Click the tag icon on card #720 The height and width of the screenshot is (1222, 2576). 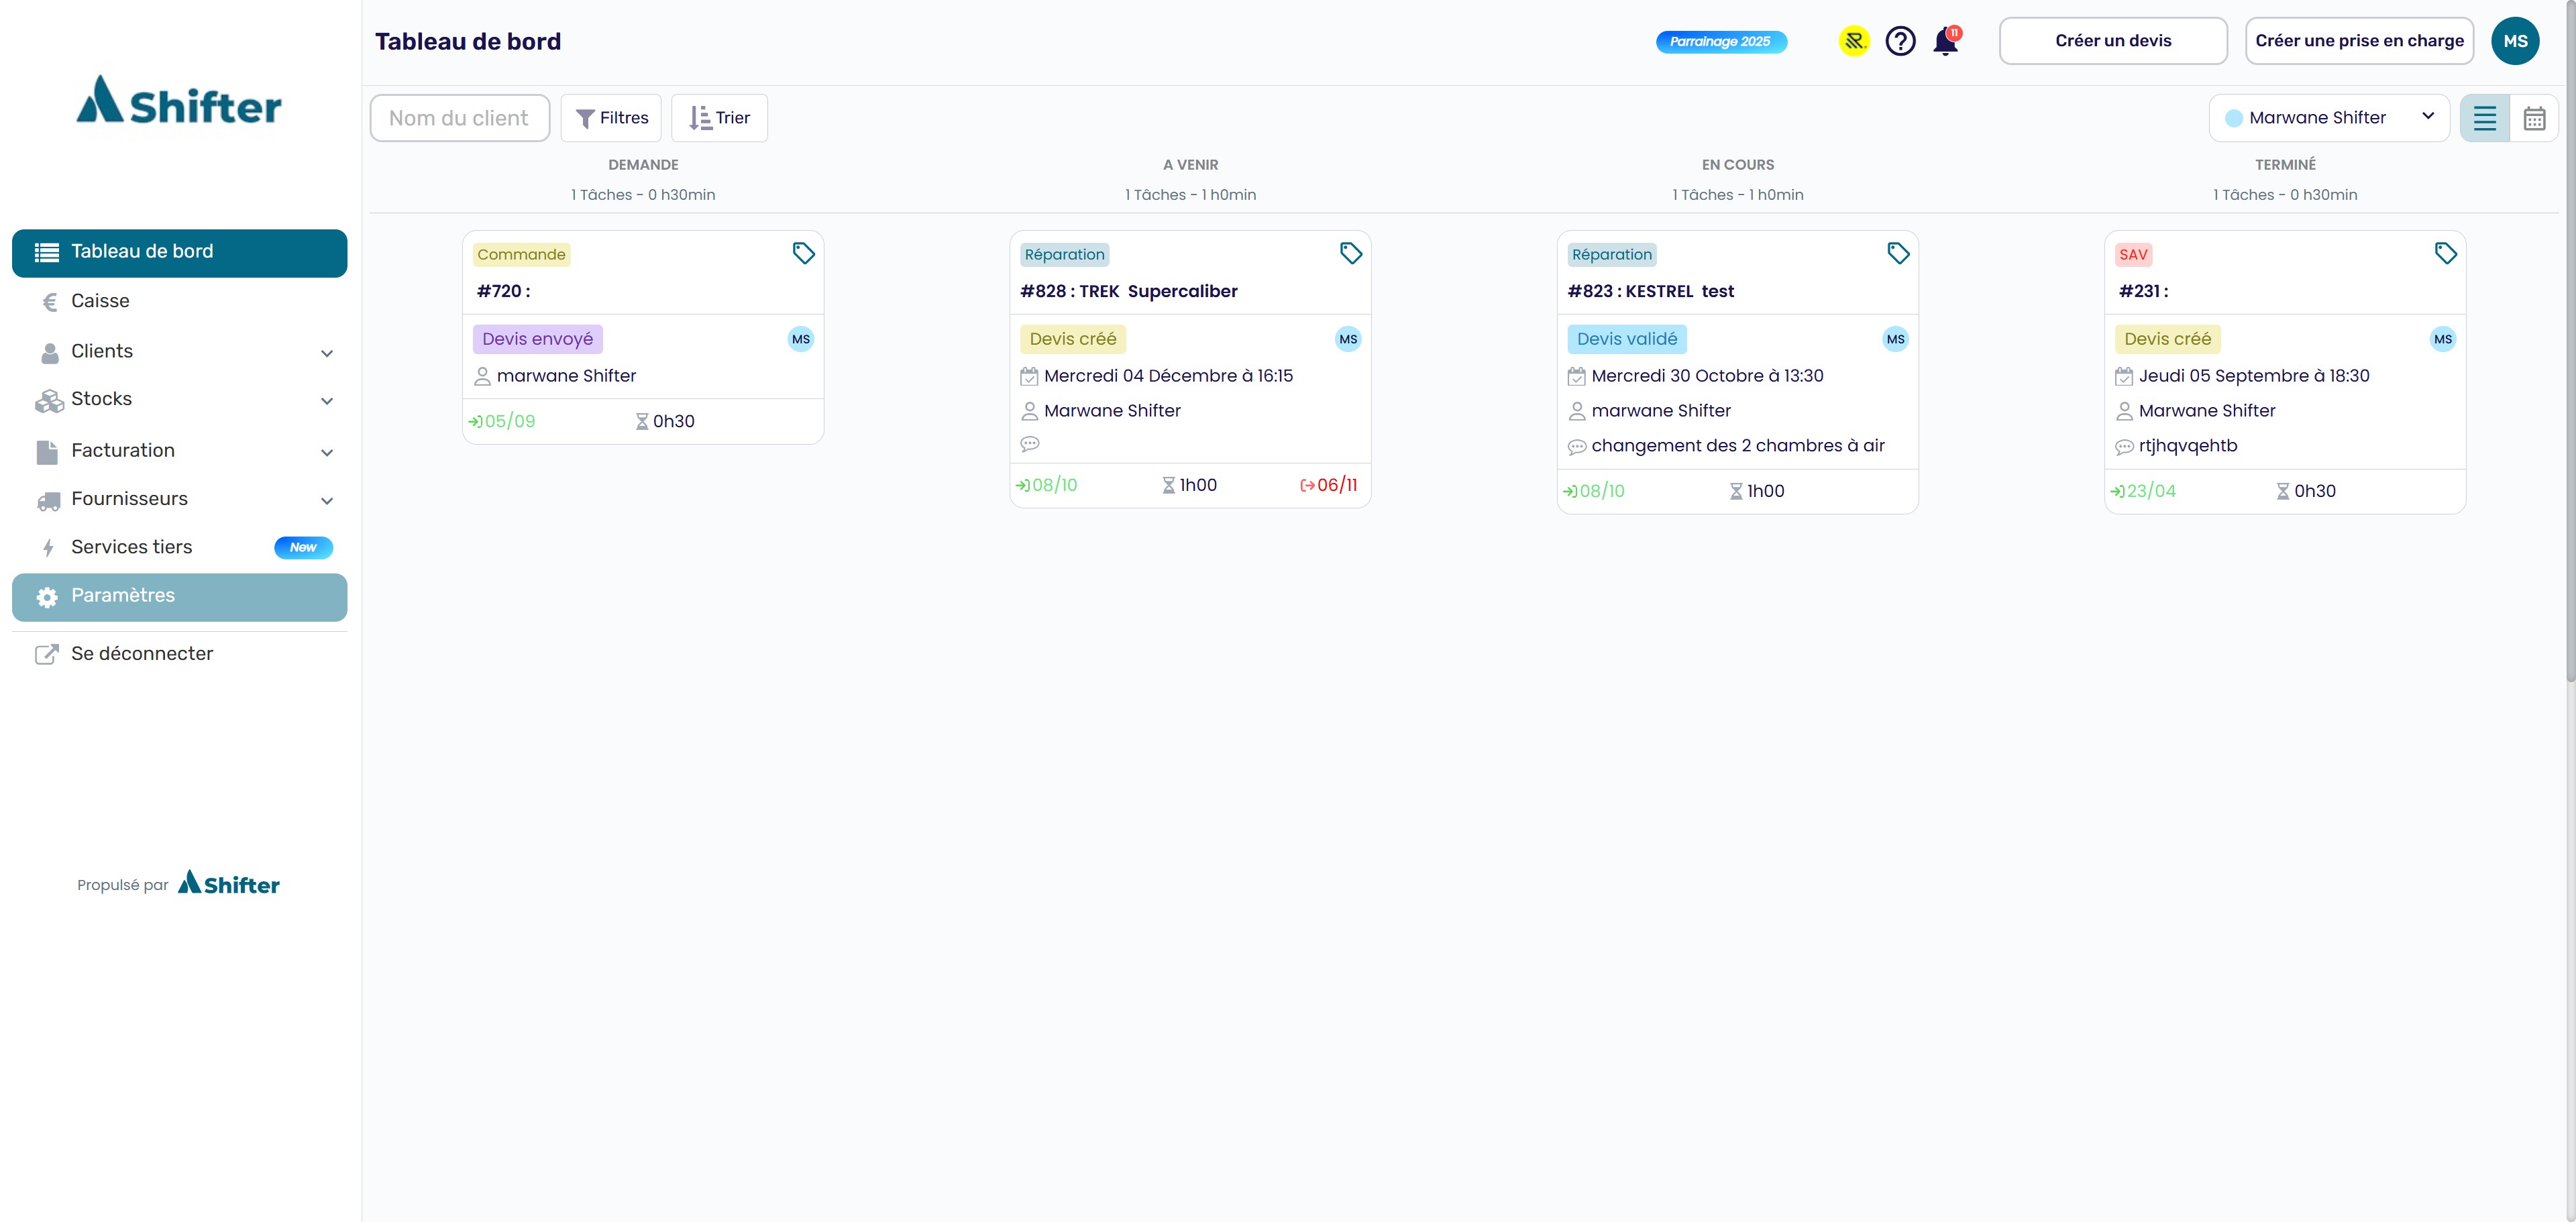coord(803,253)
